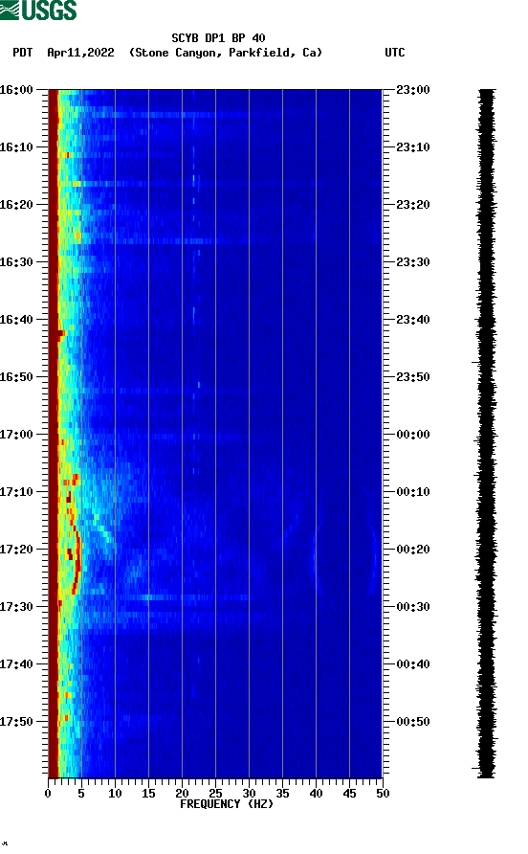Click '(Stone Canyon, Parkfield, Ca)' location text
528x854 pixels.
[226, 53]
